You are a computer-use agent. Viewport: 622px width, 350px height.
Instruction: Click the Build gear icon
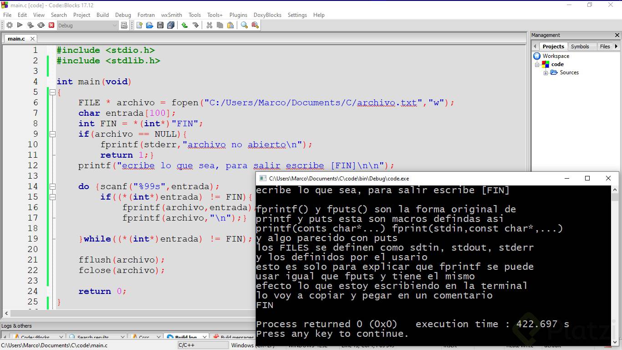coord(9,26)
